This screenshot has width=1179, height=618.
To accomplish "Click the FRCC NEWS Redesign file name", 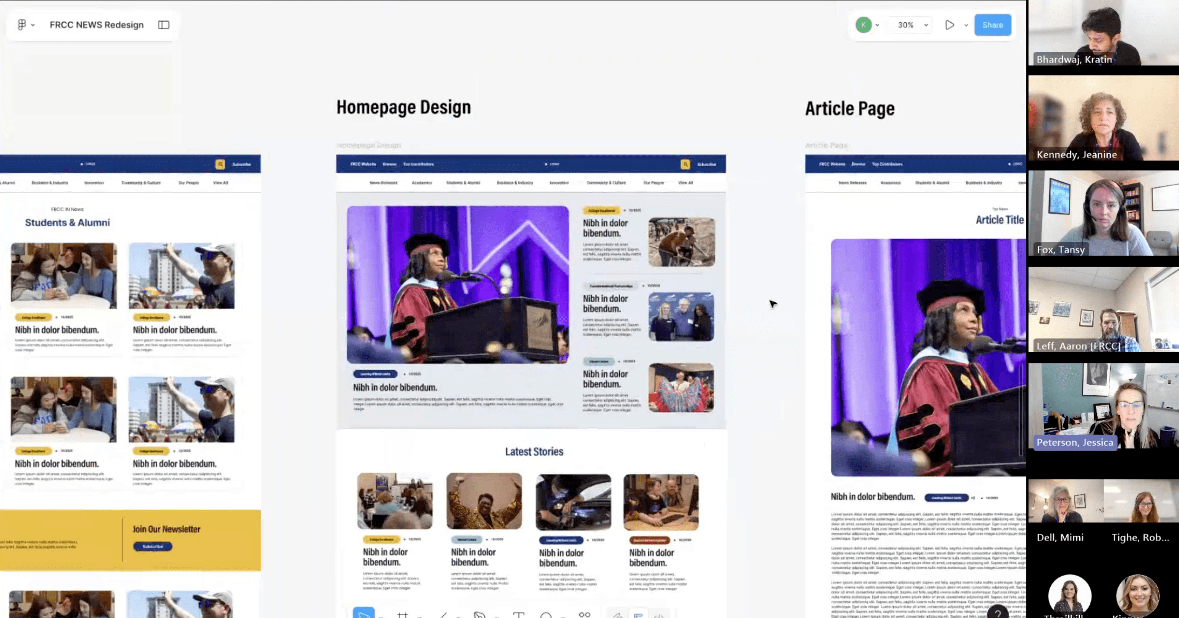I will (x=97, y=25).
